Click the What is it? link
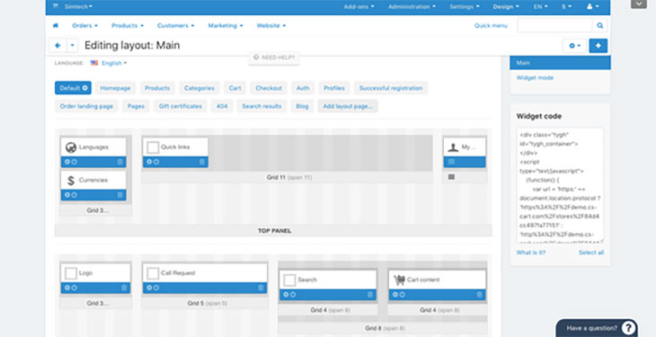The width and height of the screenshot is (656, 337). pos(531,253)
